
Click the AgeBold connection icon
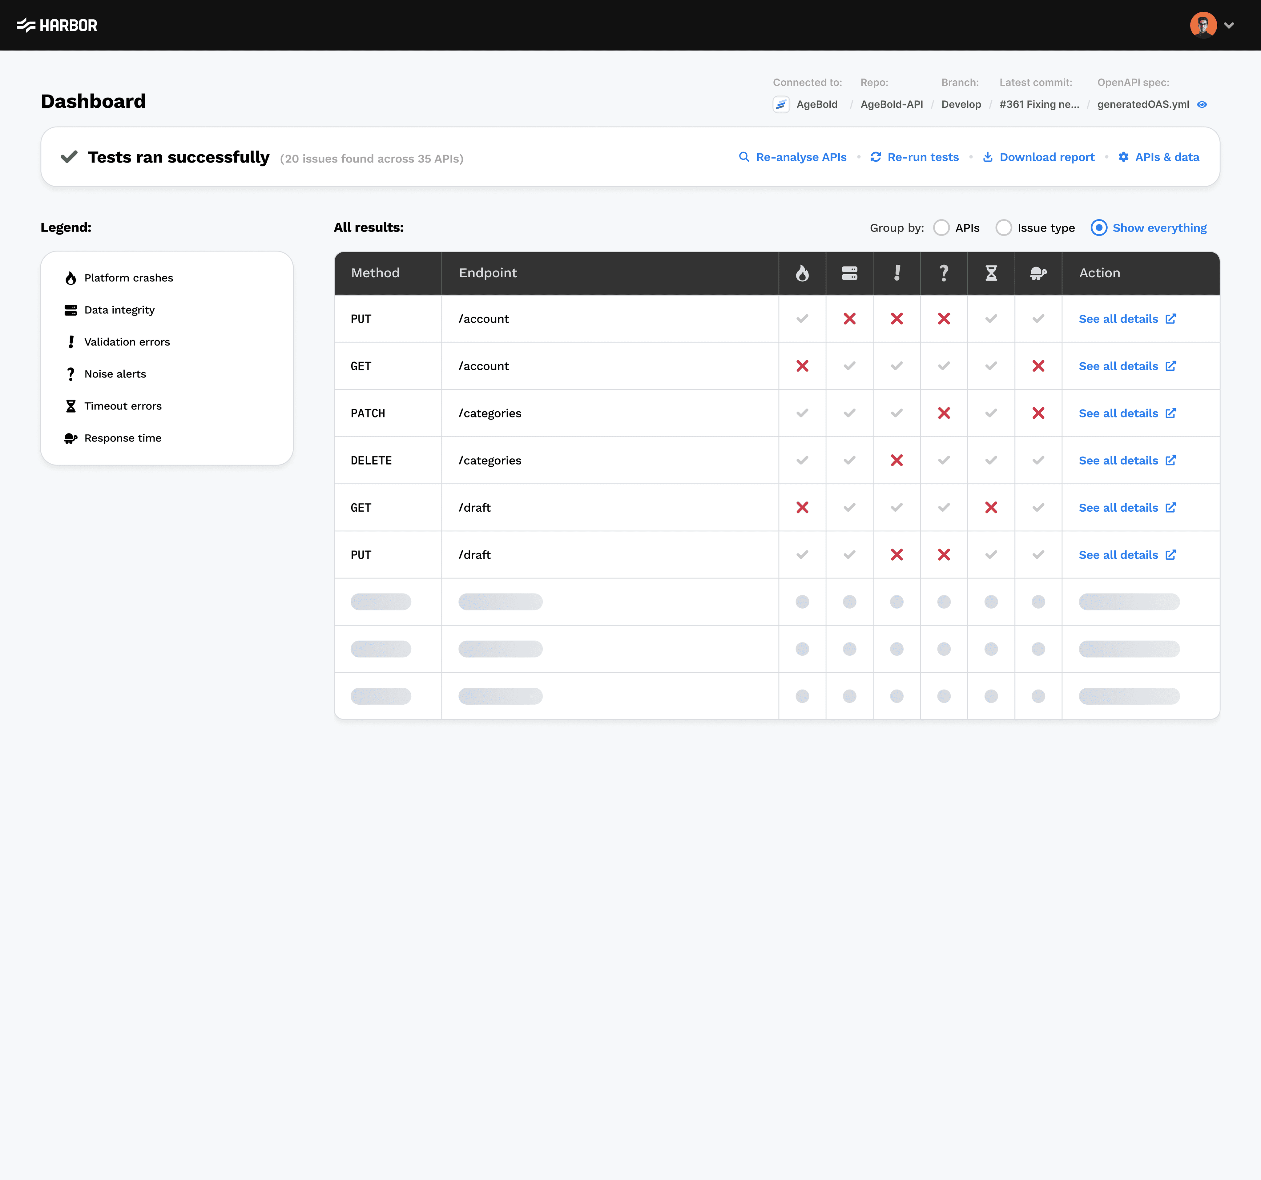point(781,104)
